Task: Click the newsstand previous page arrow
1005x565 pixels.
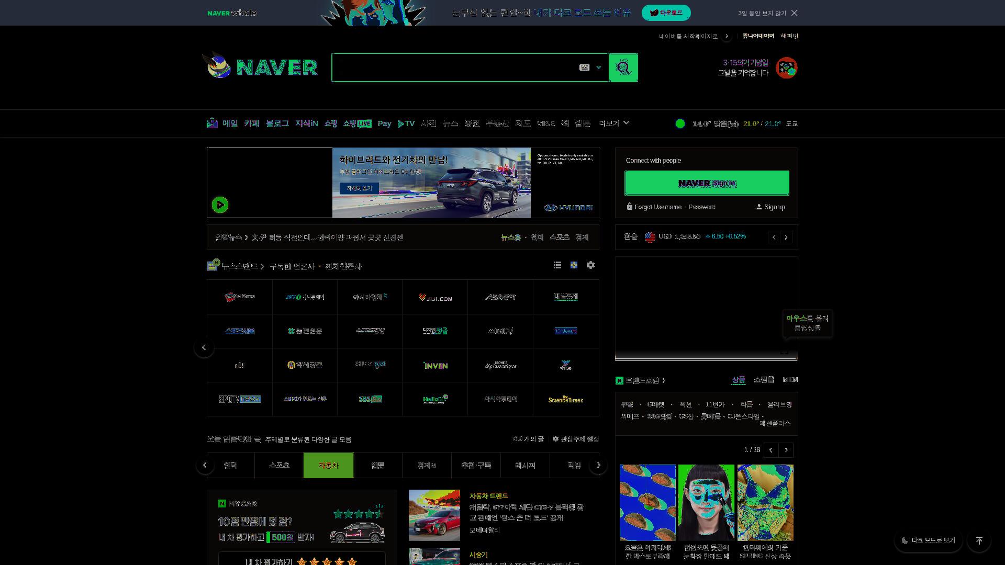Action: tap(204, 347)
